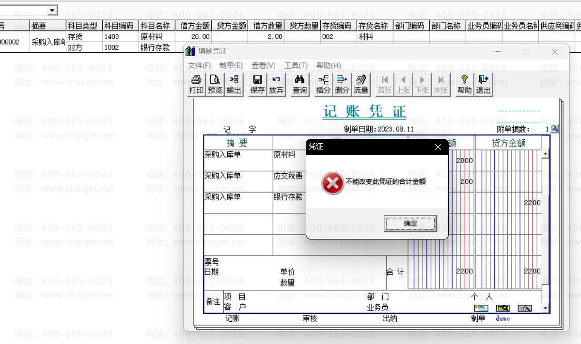Click the 摘要 column header in background table
This screenshot has height=344, width=581.
coord(47,26)
